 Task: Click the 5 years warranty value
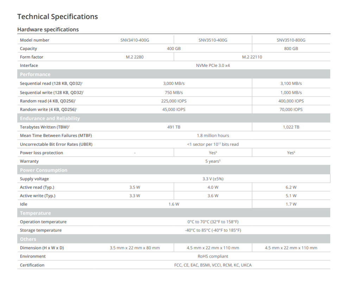[x=213, y=161]
